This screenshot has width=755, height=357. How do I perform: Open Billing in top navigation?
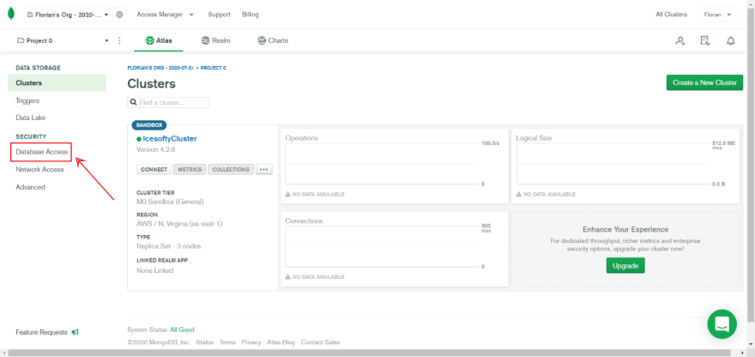(251, 15)
